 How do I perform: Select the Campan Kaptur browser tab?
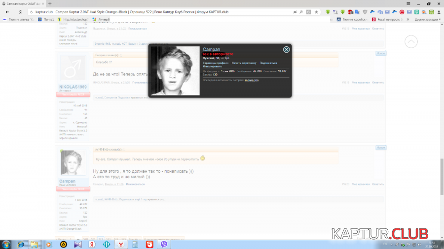pyautogui.click(x=23, y=3)
